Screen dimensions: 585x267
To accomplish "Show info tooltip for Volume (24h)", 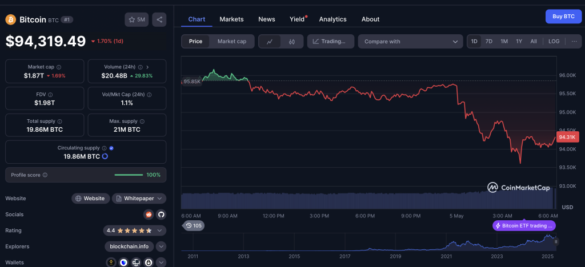I will point(141,67).
